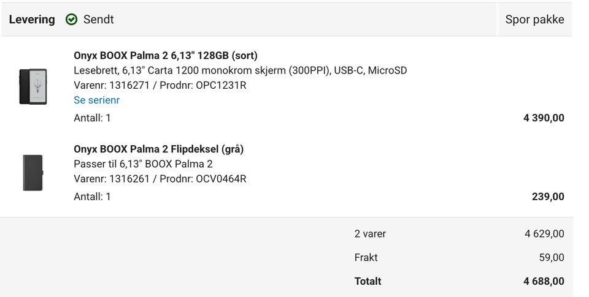Click the green Sendt checkmark icon
This screenshot has height=297, width=589.
pyautogui.click(x=71, y=20)
